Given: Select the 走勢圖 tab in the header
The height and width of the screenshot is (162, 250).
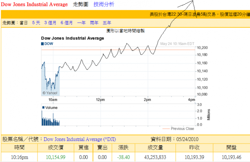Looking at the screenshot, I should (x=80, y=4).
